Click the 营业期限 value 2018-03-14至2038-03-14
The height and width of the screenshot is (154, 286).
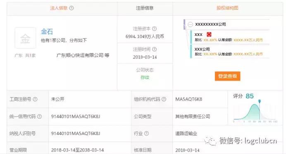click(x=77, y=150)
